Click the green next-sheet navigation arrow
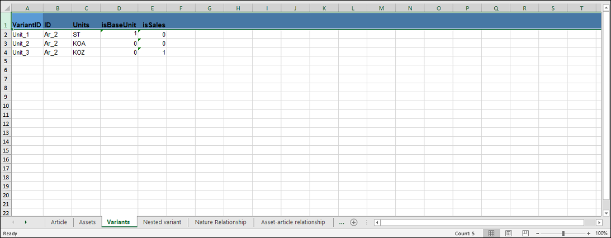Viewport: 611px width, 238px height. tap(26, 222)
